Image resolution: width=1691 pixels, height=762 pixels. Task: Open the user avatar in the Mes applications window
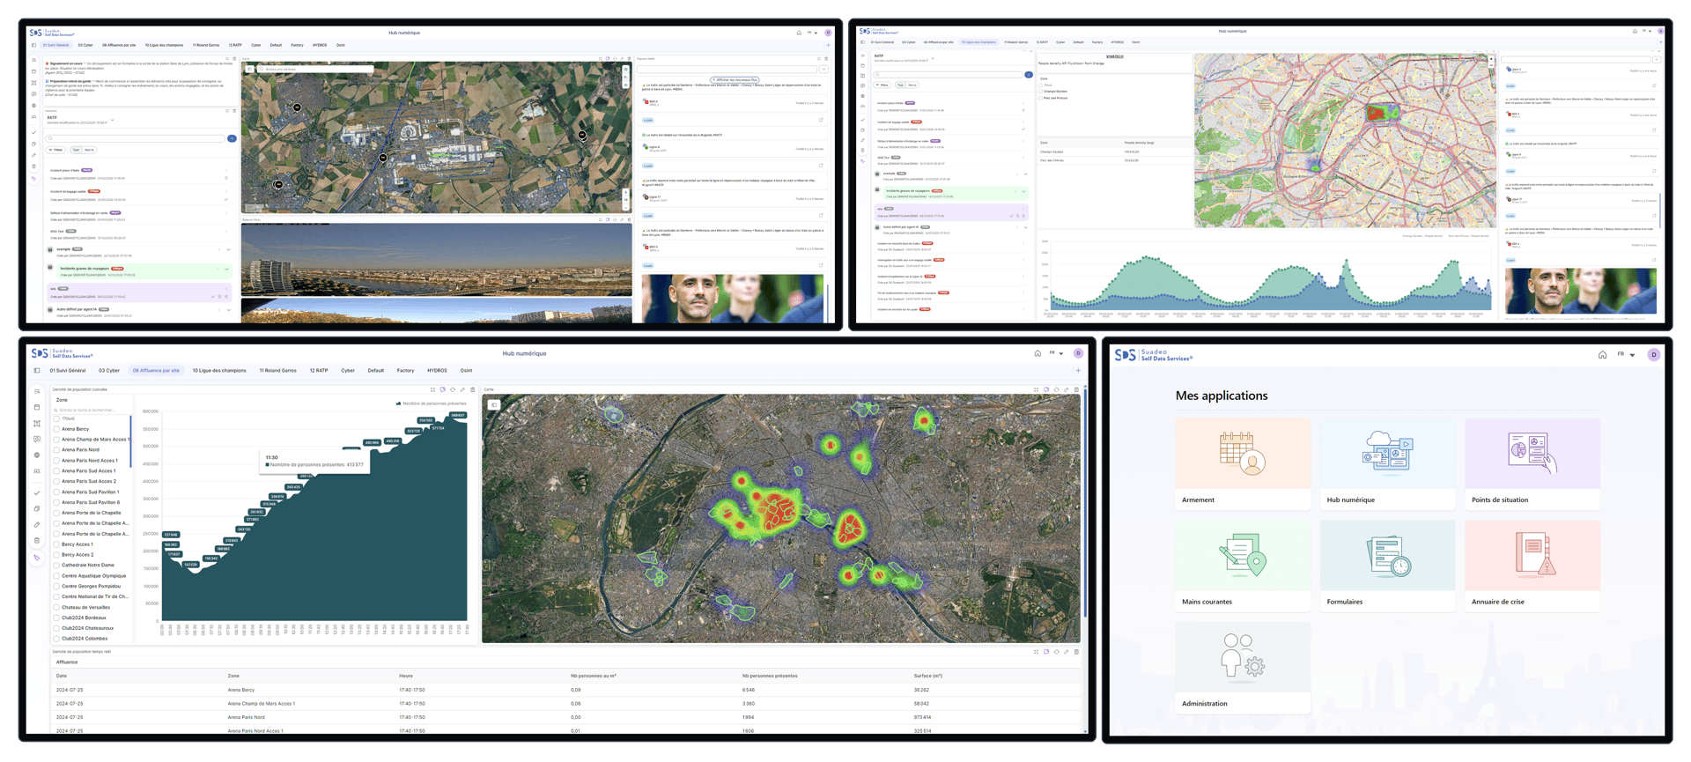tap(1654, 355)
